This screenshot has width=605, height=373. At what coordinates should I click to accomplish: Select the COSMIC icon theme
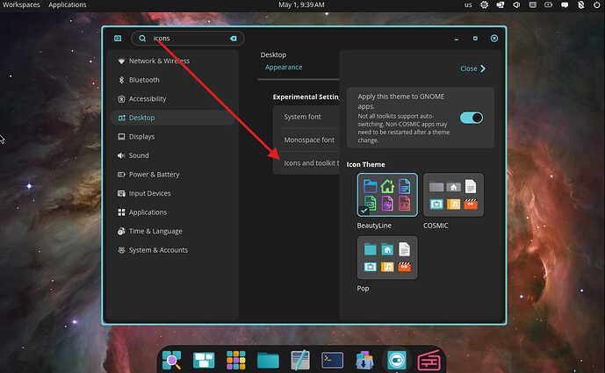pyautogui.click(x=453, y=195)
